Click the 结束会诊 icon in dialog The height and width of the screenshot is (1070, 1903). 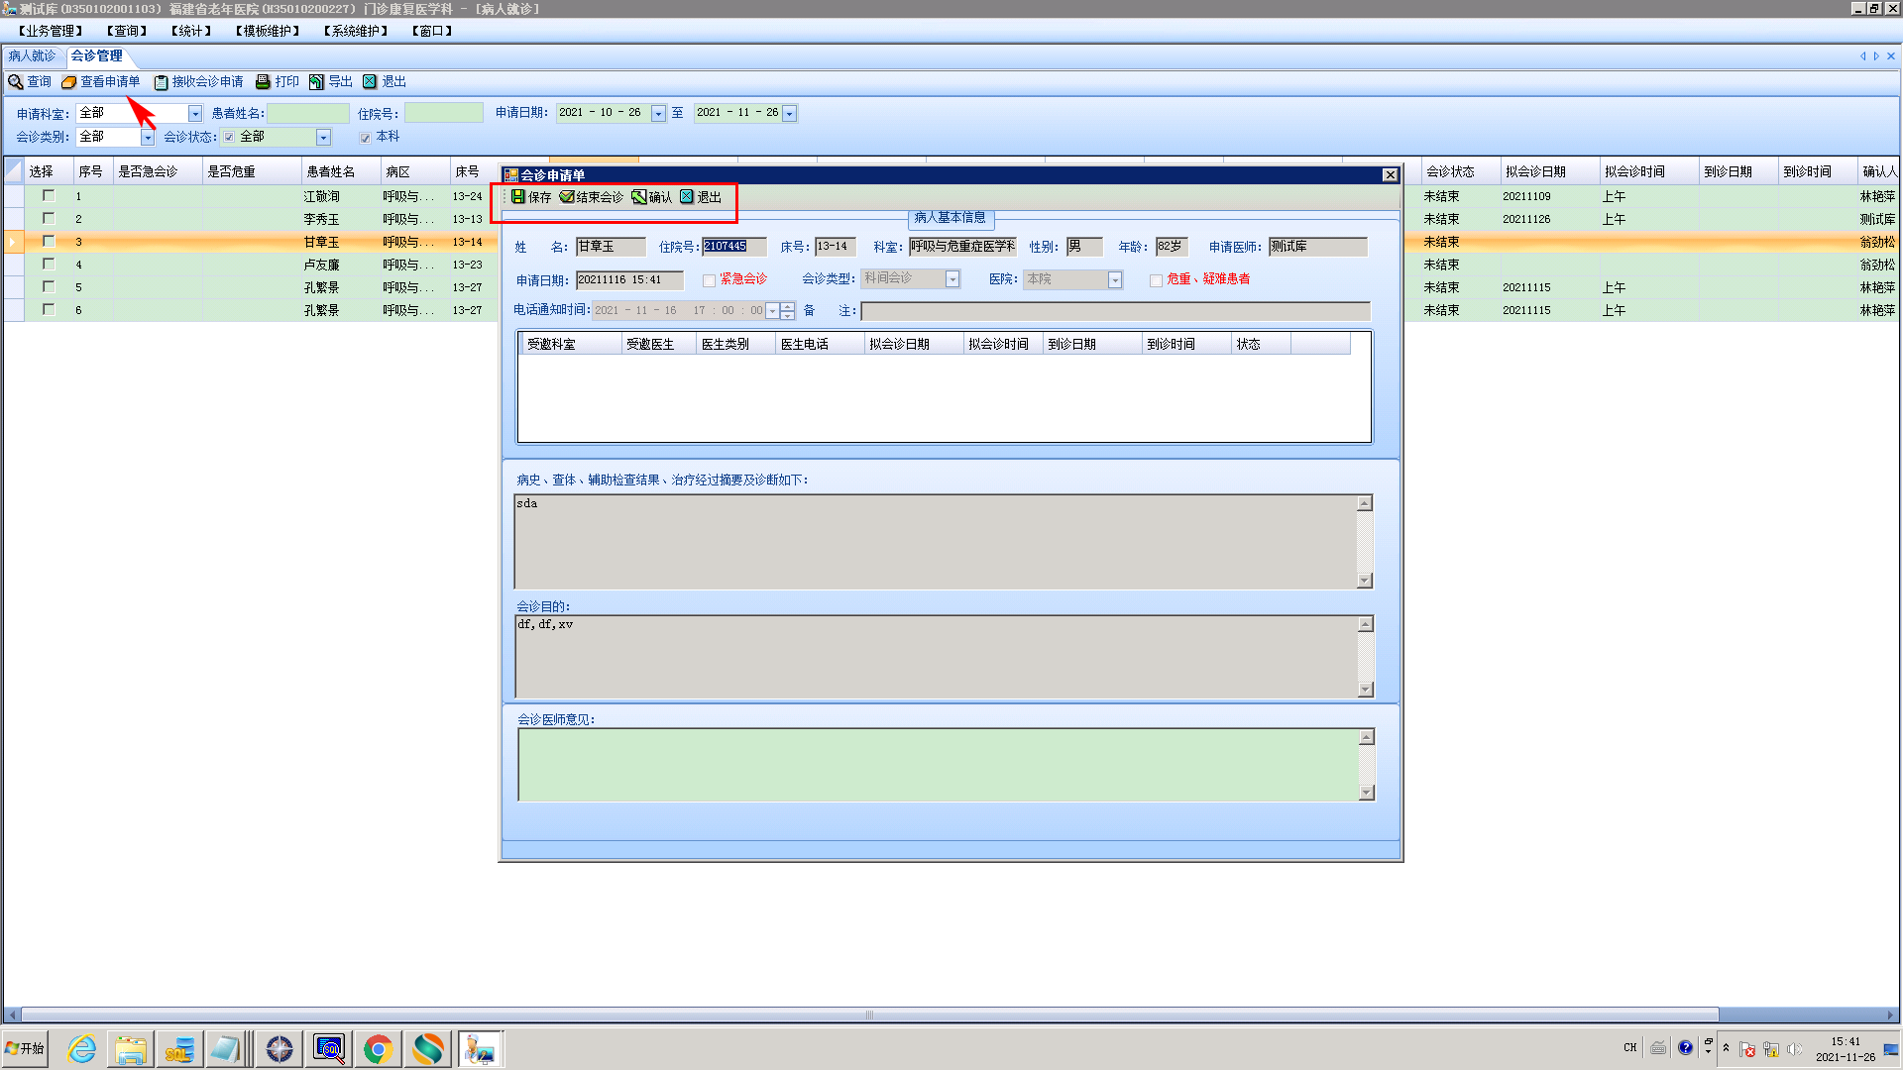(x=567, y=197)
